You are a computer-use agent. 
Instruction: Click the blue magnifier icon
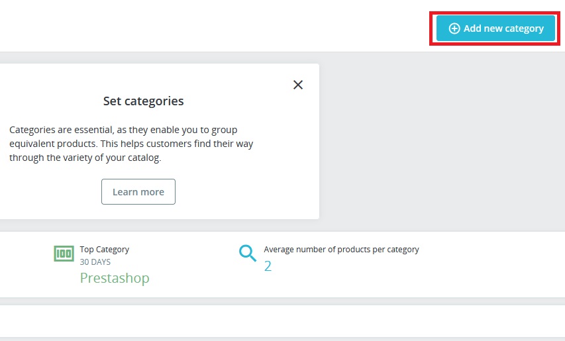(x=247, y=253)
